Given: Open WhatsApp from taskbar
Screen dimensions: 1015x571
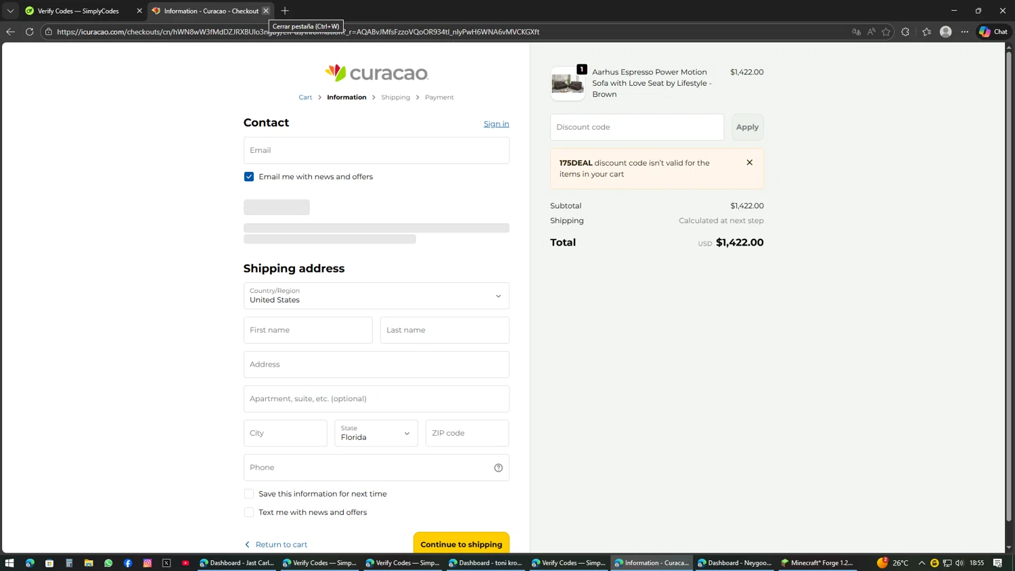Looking at the screenshot, I should coord(108,563).
